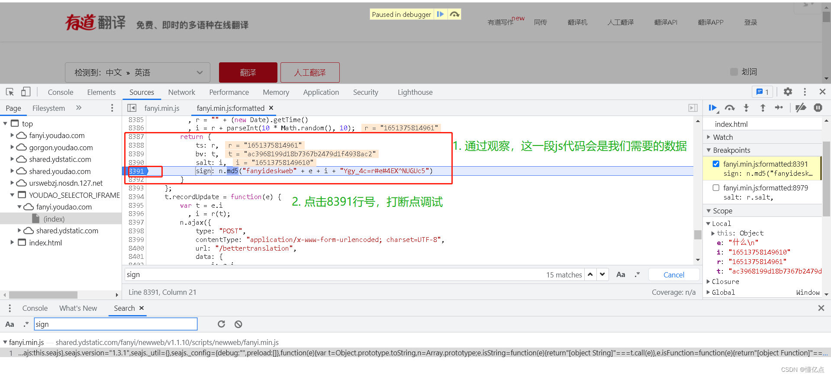Switch to the Console tab
The width and height of the screenshot is (831, 377).
[61, 92]
